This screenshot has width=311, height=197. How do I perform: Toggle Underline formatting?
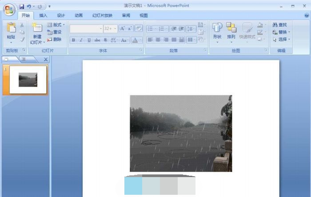point(89,40)
